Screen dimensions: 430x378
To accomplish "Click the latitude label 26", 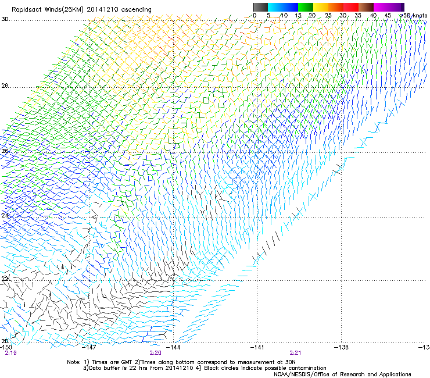I will tap(5, 151).
